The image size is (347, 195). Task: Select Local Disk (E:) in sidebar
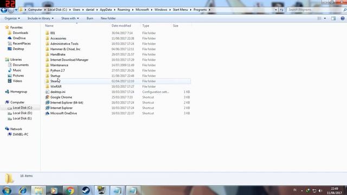coord(22,118)
